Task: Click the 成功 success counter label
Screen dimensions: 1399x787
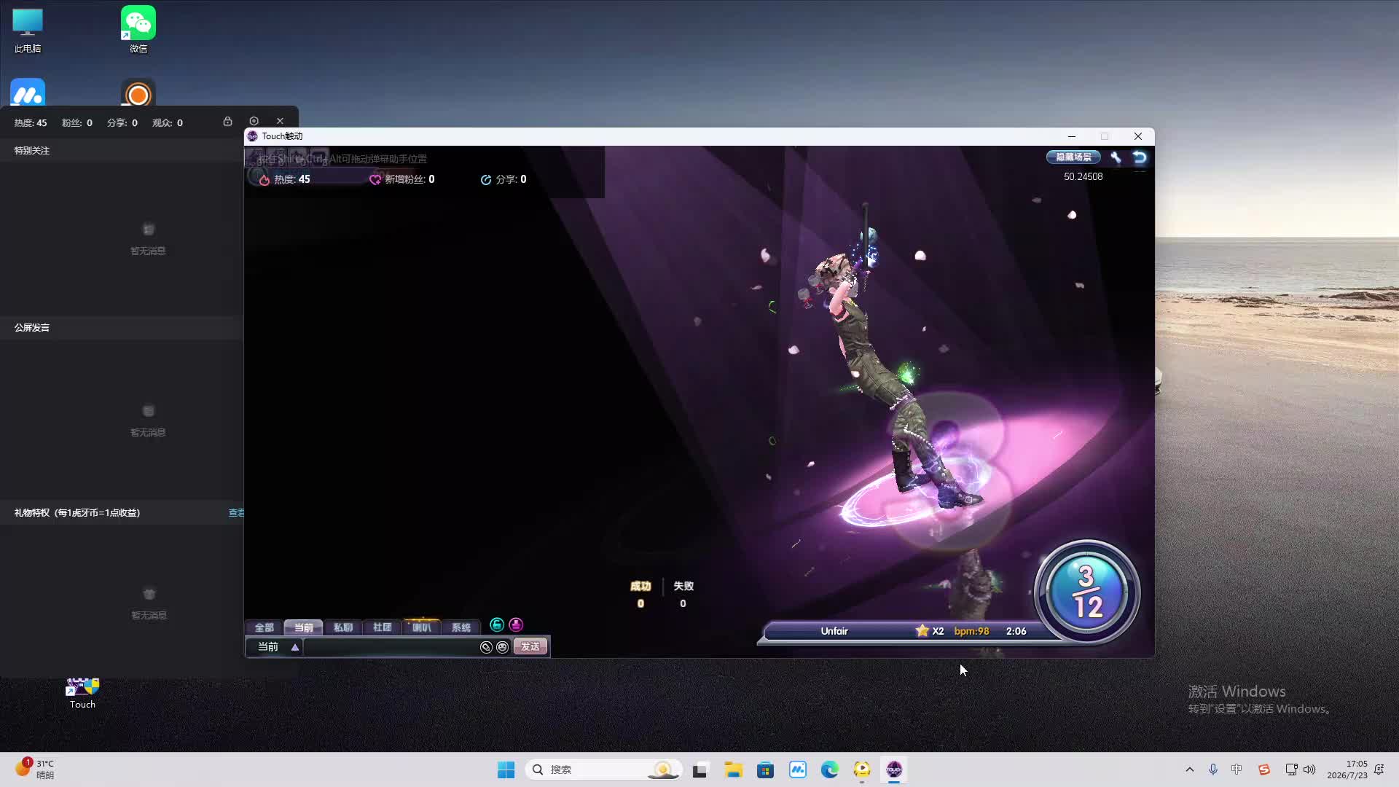Action: pyautogui.click(x=640, y=587)
